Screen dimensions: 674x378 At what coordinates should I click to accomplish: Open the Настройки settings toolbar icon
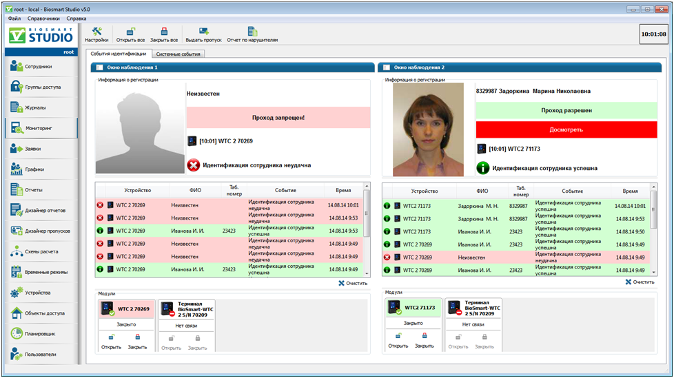[x=96, y=34]
